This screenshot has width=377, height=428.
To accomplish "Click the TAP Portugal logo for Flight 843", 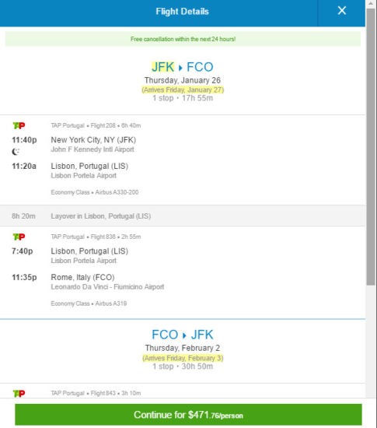I will 19,393.
